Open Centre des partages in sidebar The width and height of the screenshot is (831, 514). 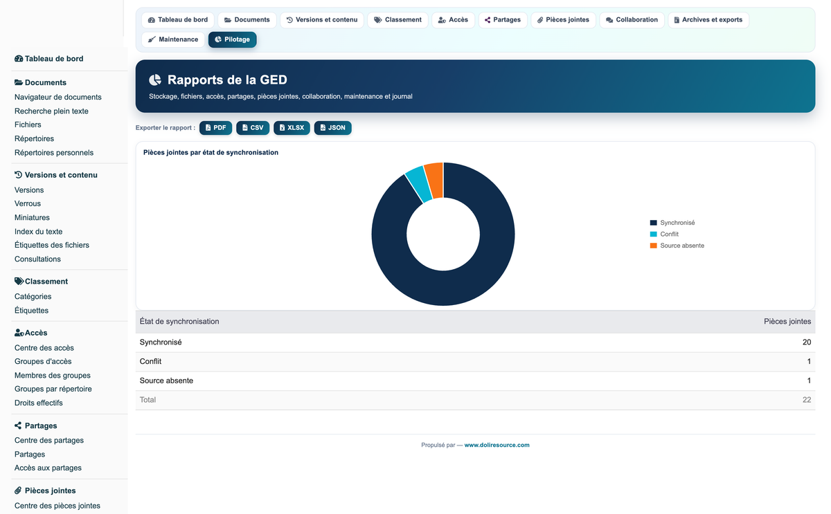pos(49,441)
